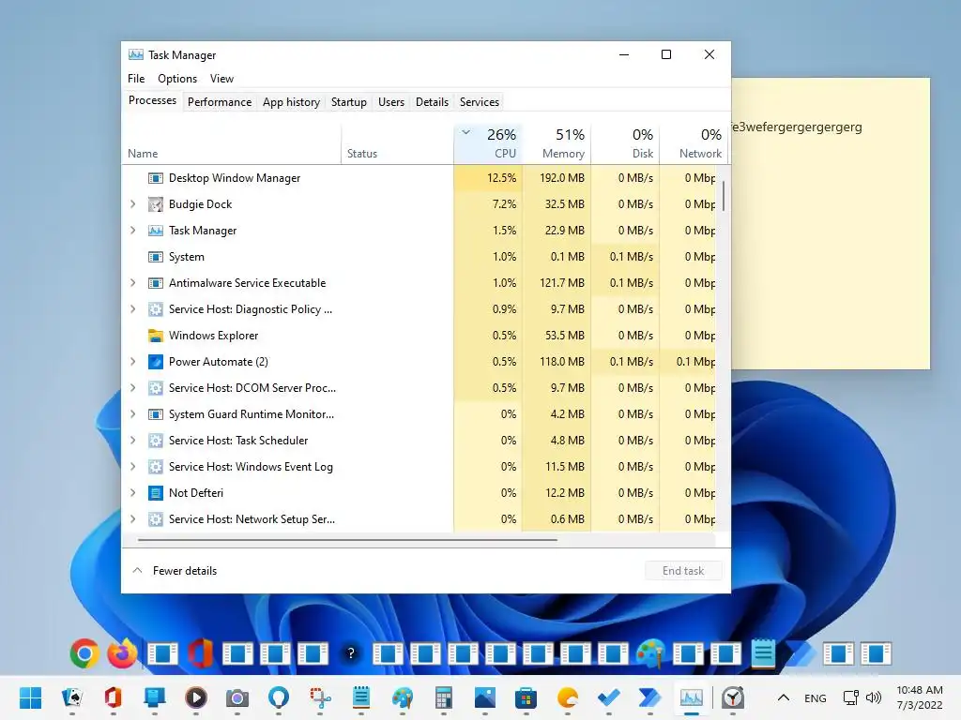Screen dimensions: 961x720
Task: Expand Service Host: Windows Event Log
Action: pyautogui.click(x=133, y=467)
